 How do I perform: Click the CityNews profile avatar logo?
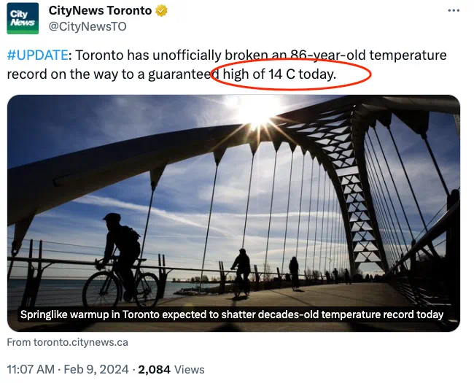pyautogui.click(x=23, y=18)
